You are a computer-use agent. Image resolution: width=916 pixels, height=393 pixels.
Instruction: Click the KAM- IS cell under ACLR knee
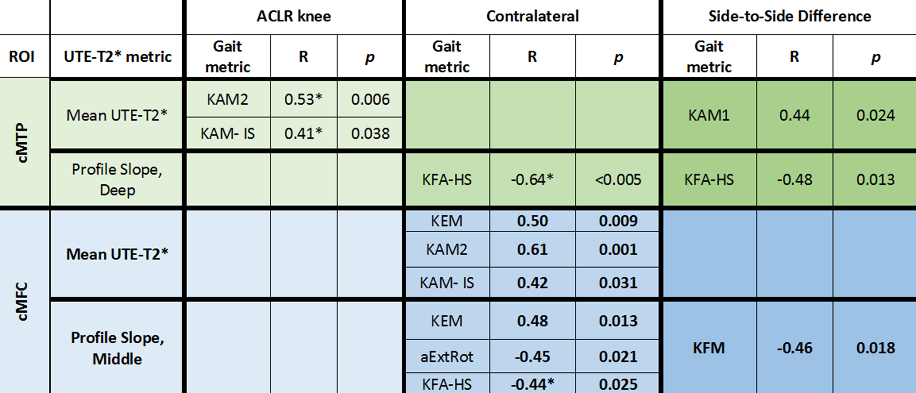pyautogui.click(x=227, y=134)
